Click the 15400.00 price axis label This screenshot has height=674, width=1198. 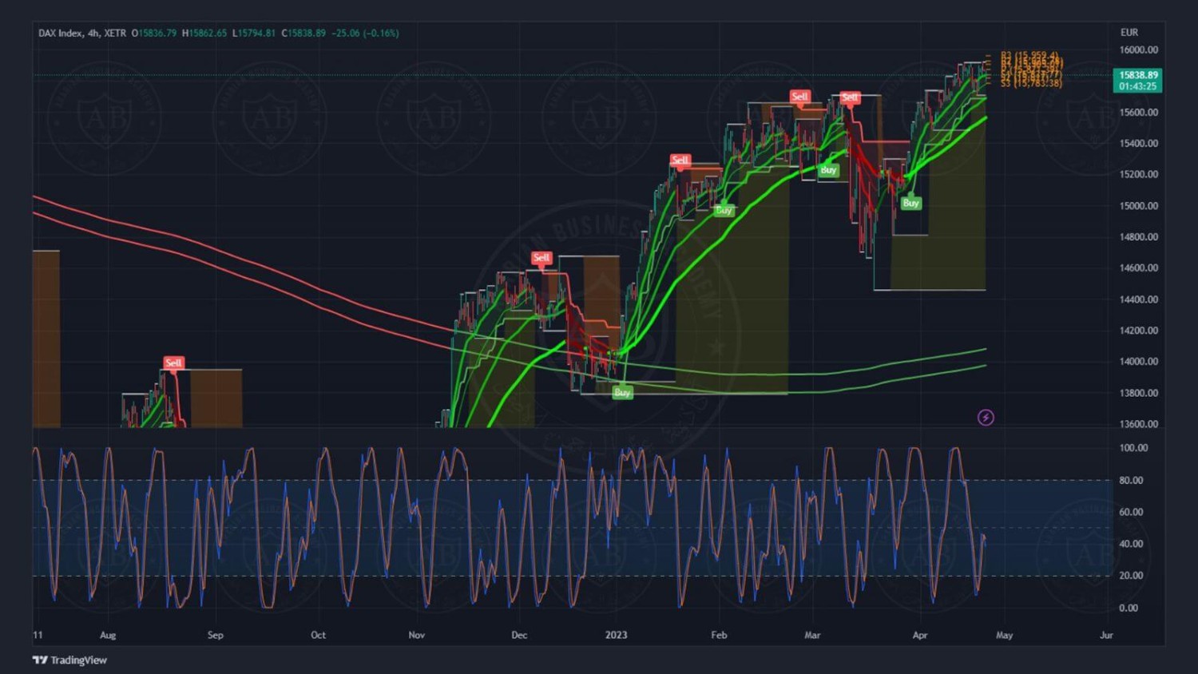click(1139, 144)
